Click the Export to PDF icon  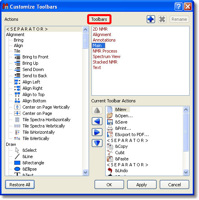[x=110, y=135]
